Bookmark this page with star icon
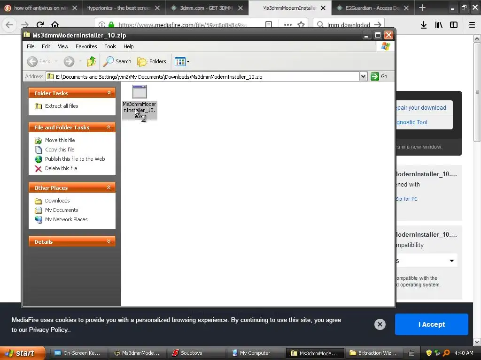Image resolution: width=481 pixels, height=360 pixels. tap(301, 24)
